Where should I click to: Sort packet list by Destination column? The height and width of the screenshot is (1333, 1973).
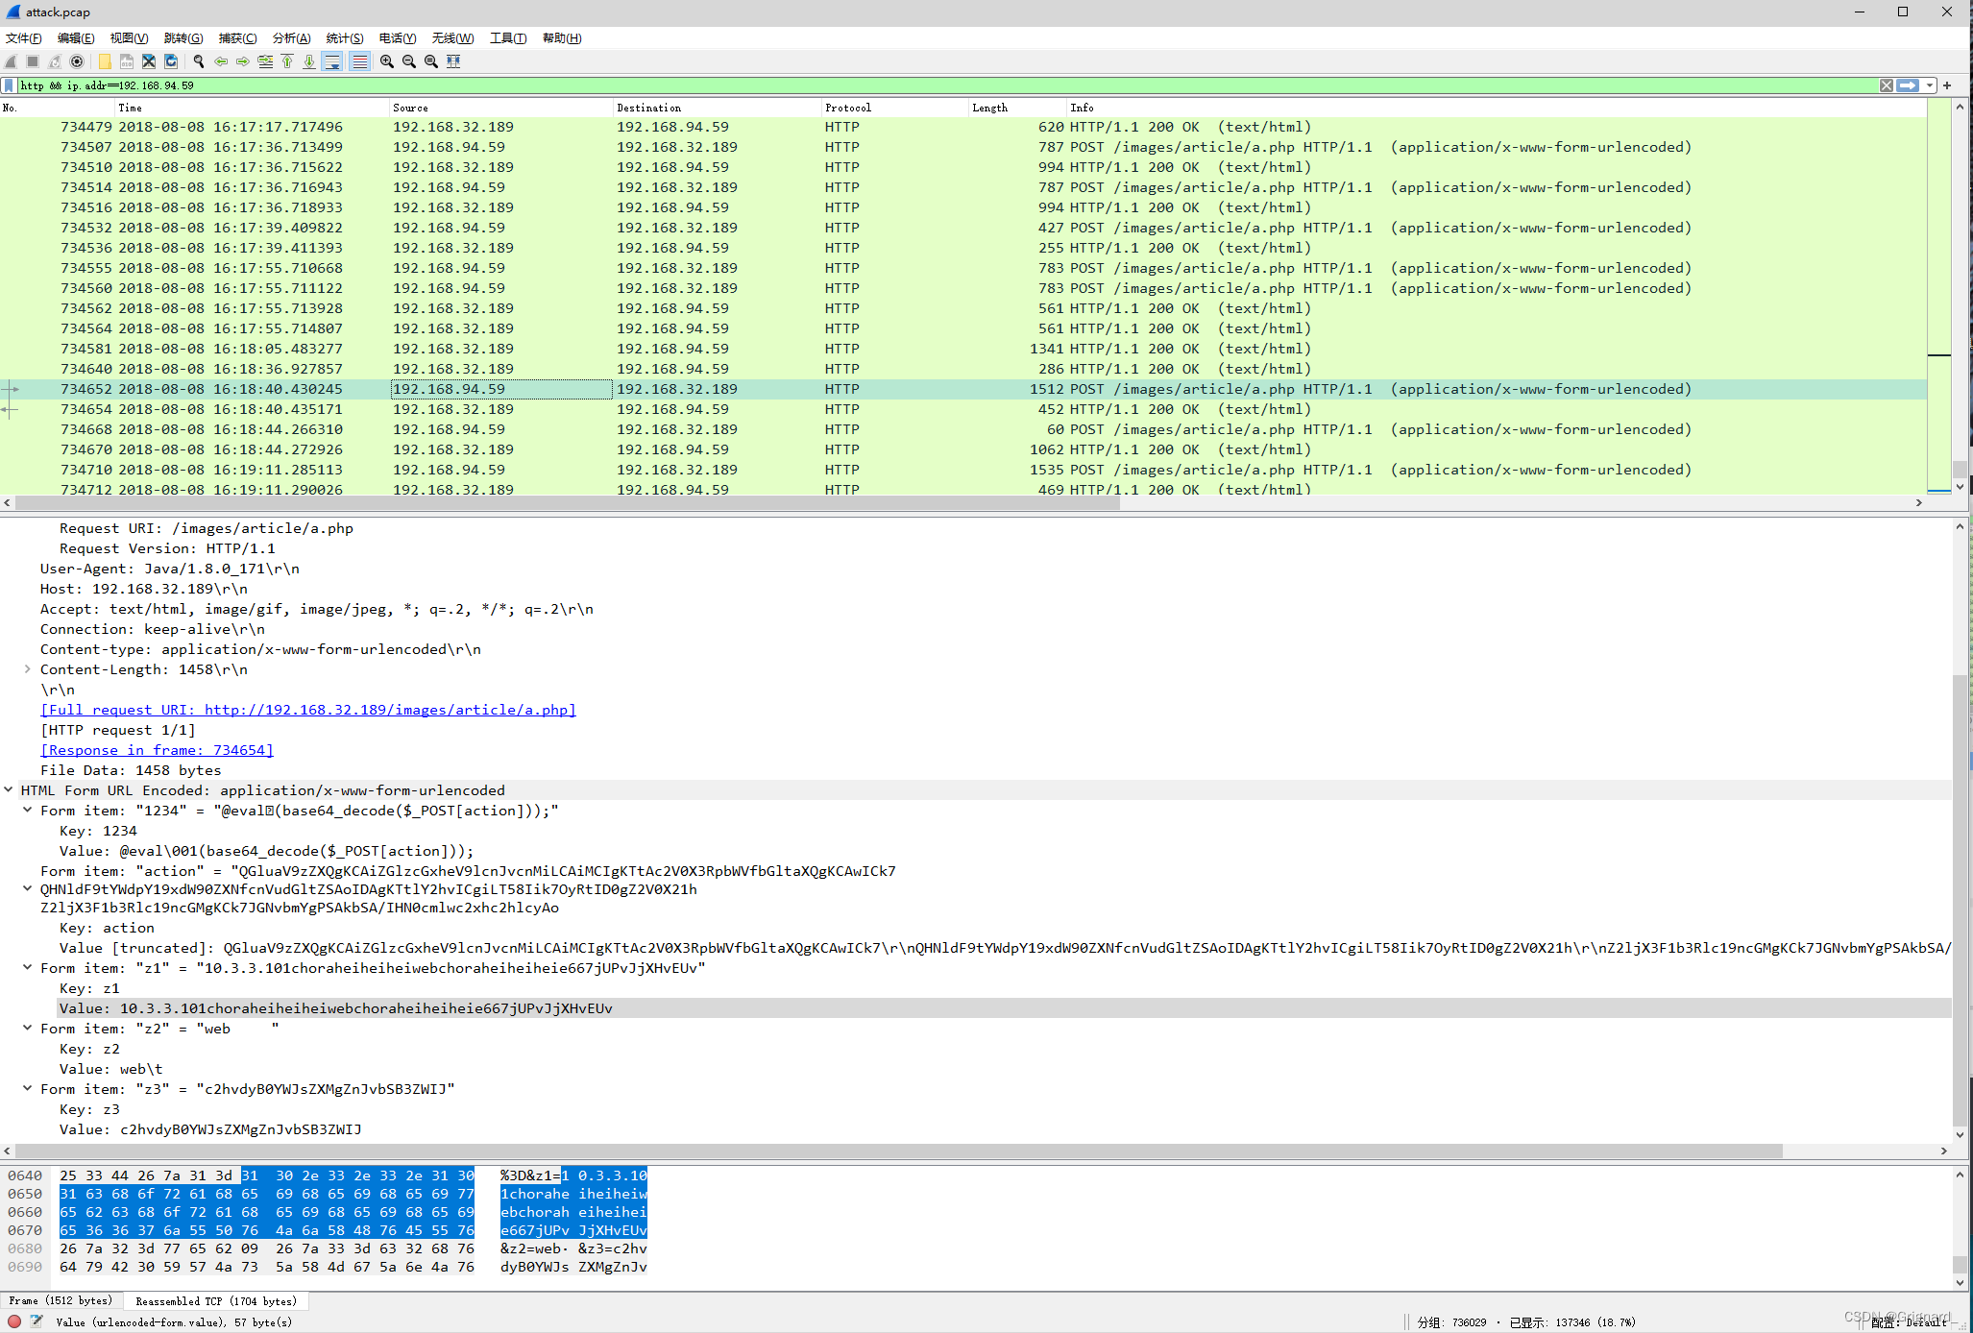coord(717,108)
